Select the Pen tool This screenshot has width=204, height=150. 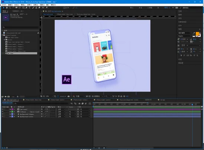tap(26, 8)
